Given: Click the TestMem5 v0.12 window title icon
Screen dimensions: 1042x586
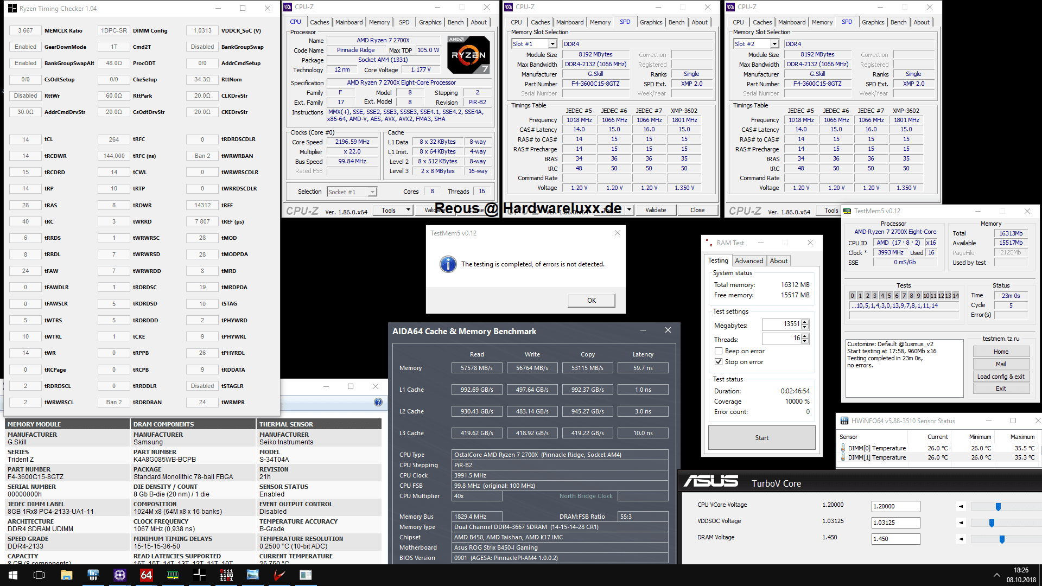Looking at the screenshot, I should pyautogui.click(x=847, y=211).
